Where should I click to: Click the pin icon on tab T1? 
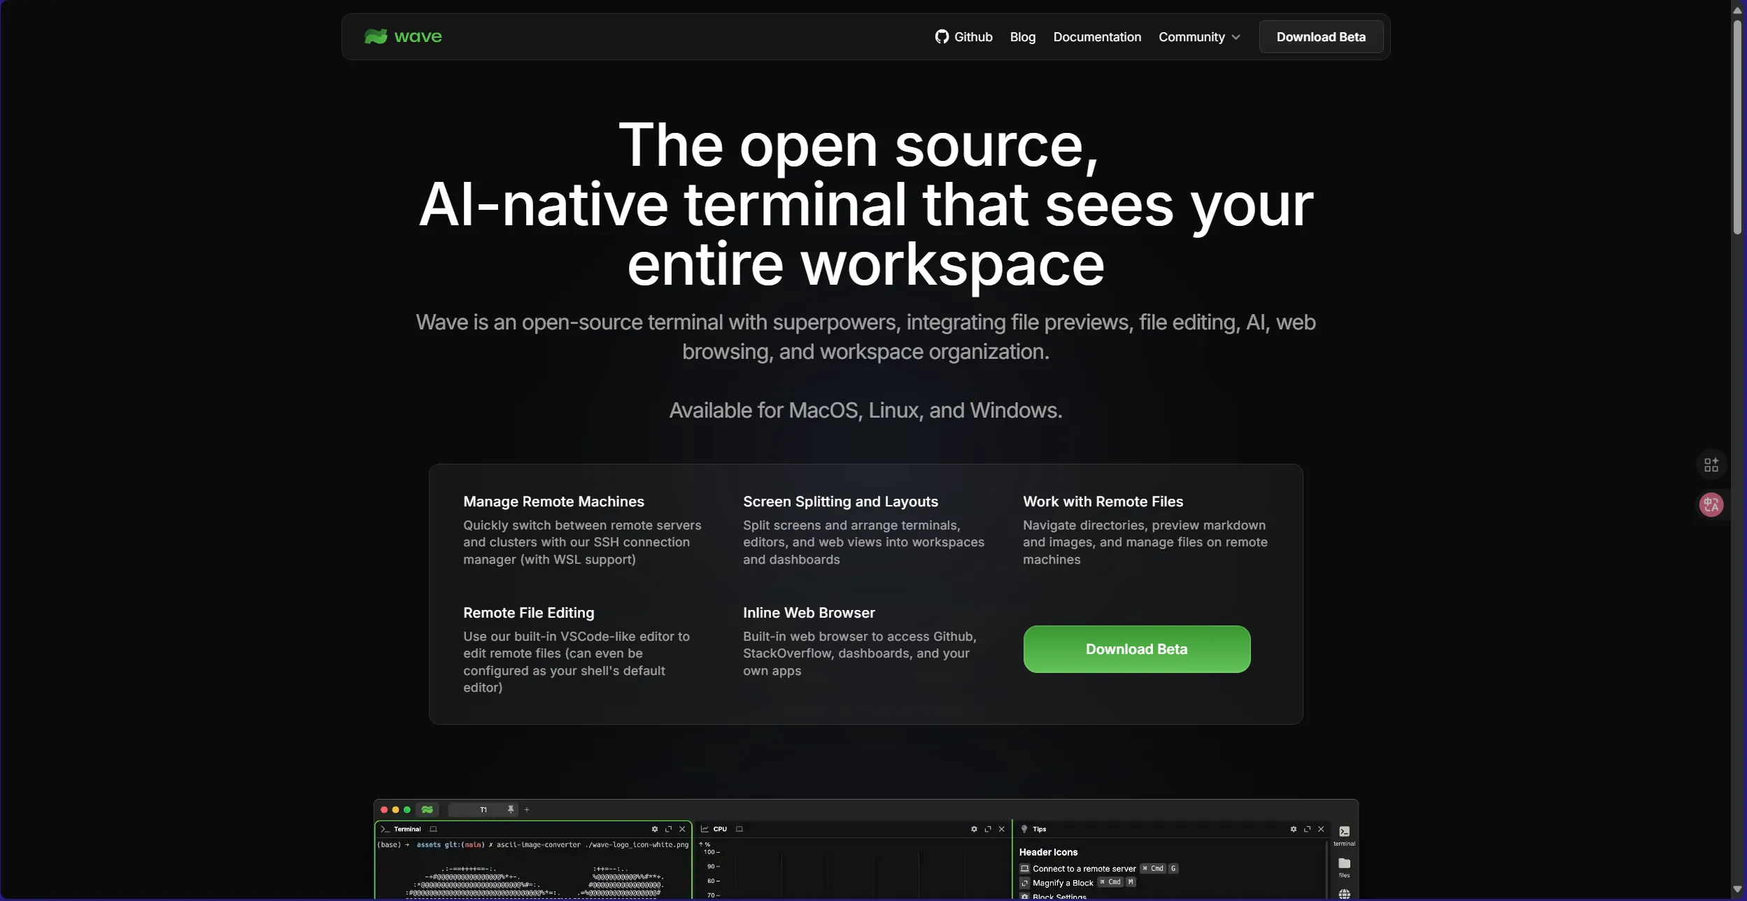coord(511,809)
